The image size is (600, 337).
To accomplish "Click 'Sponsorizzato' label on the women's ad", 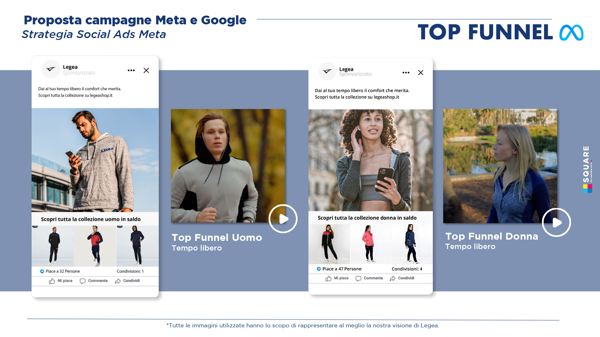I will [356, 74].
